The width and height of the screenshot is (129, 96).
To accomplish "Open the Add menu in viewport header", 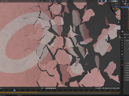I will point(3,1).
